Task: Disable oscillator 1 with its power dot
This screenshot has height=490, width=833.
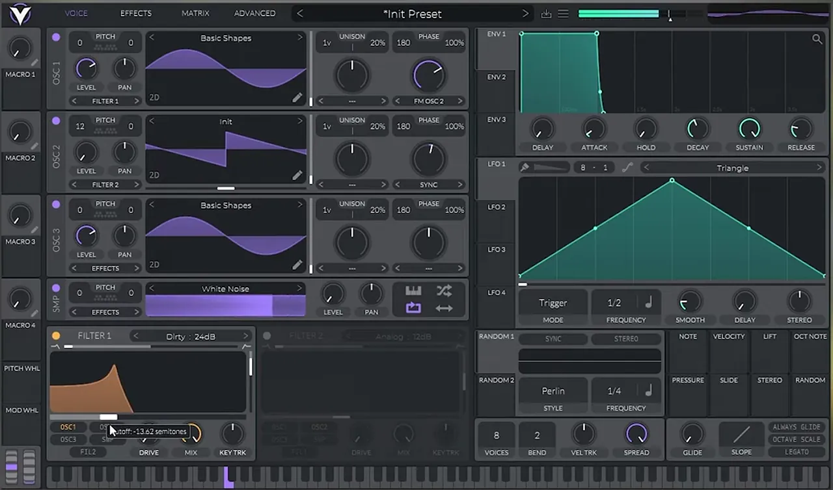Action: pyautogui.click(x=56, y=37)
